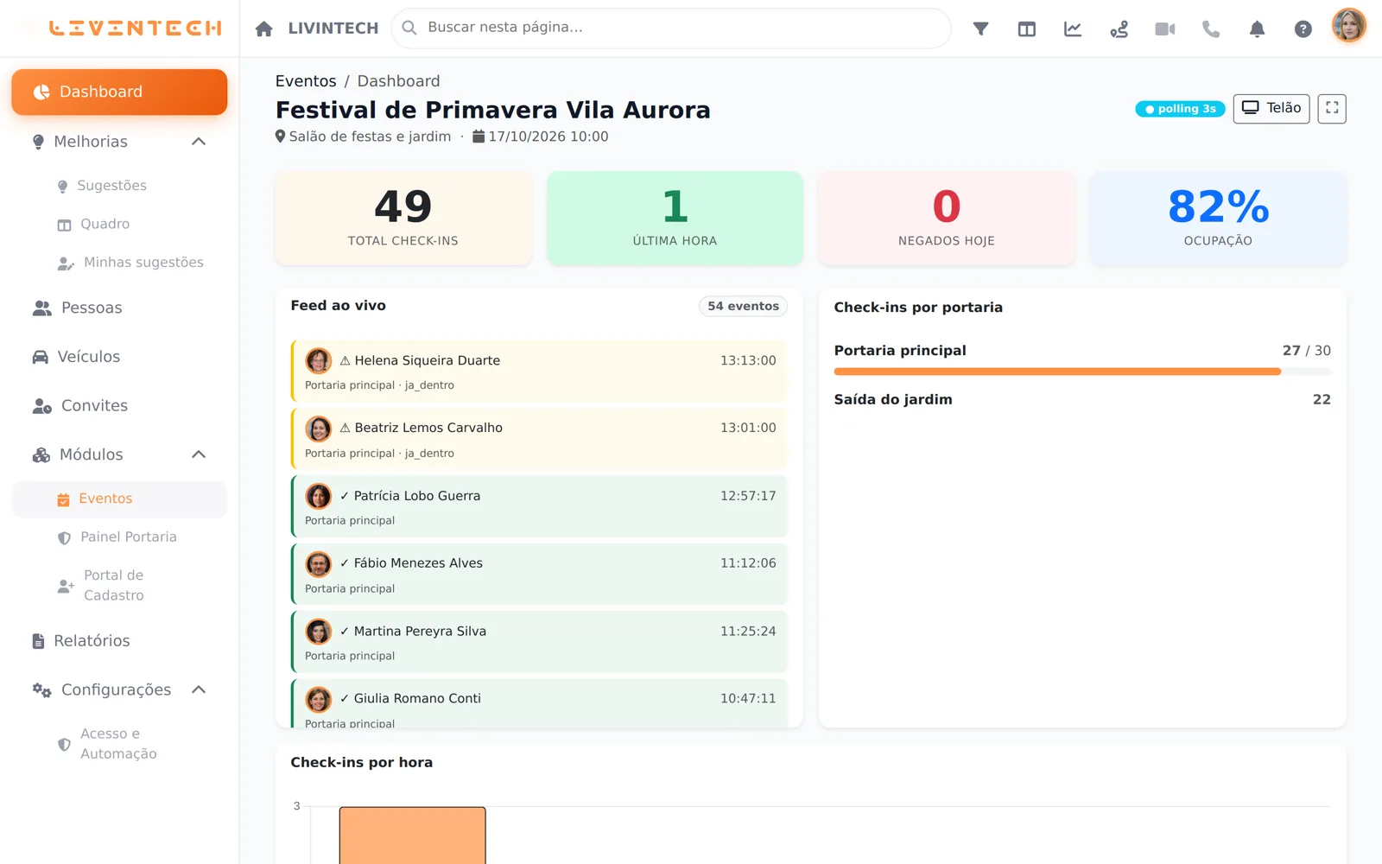
Task: Click LIVINTECH text in top bar
Action: [x=333, y=29]
